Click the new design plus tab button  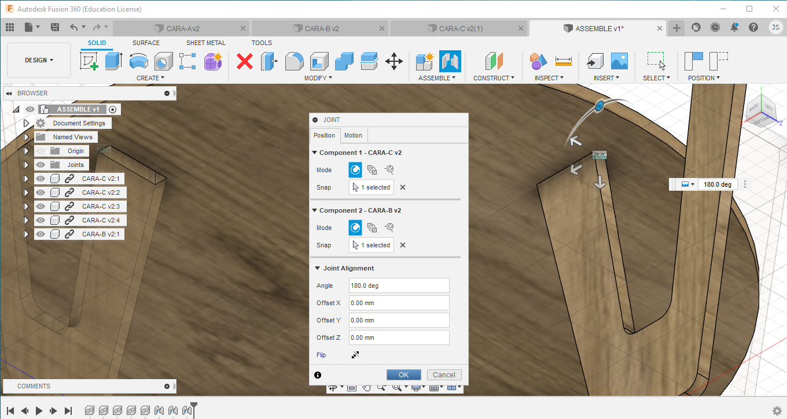tap(676, 28)
